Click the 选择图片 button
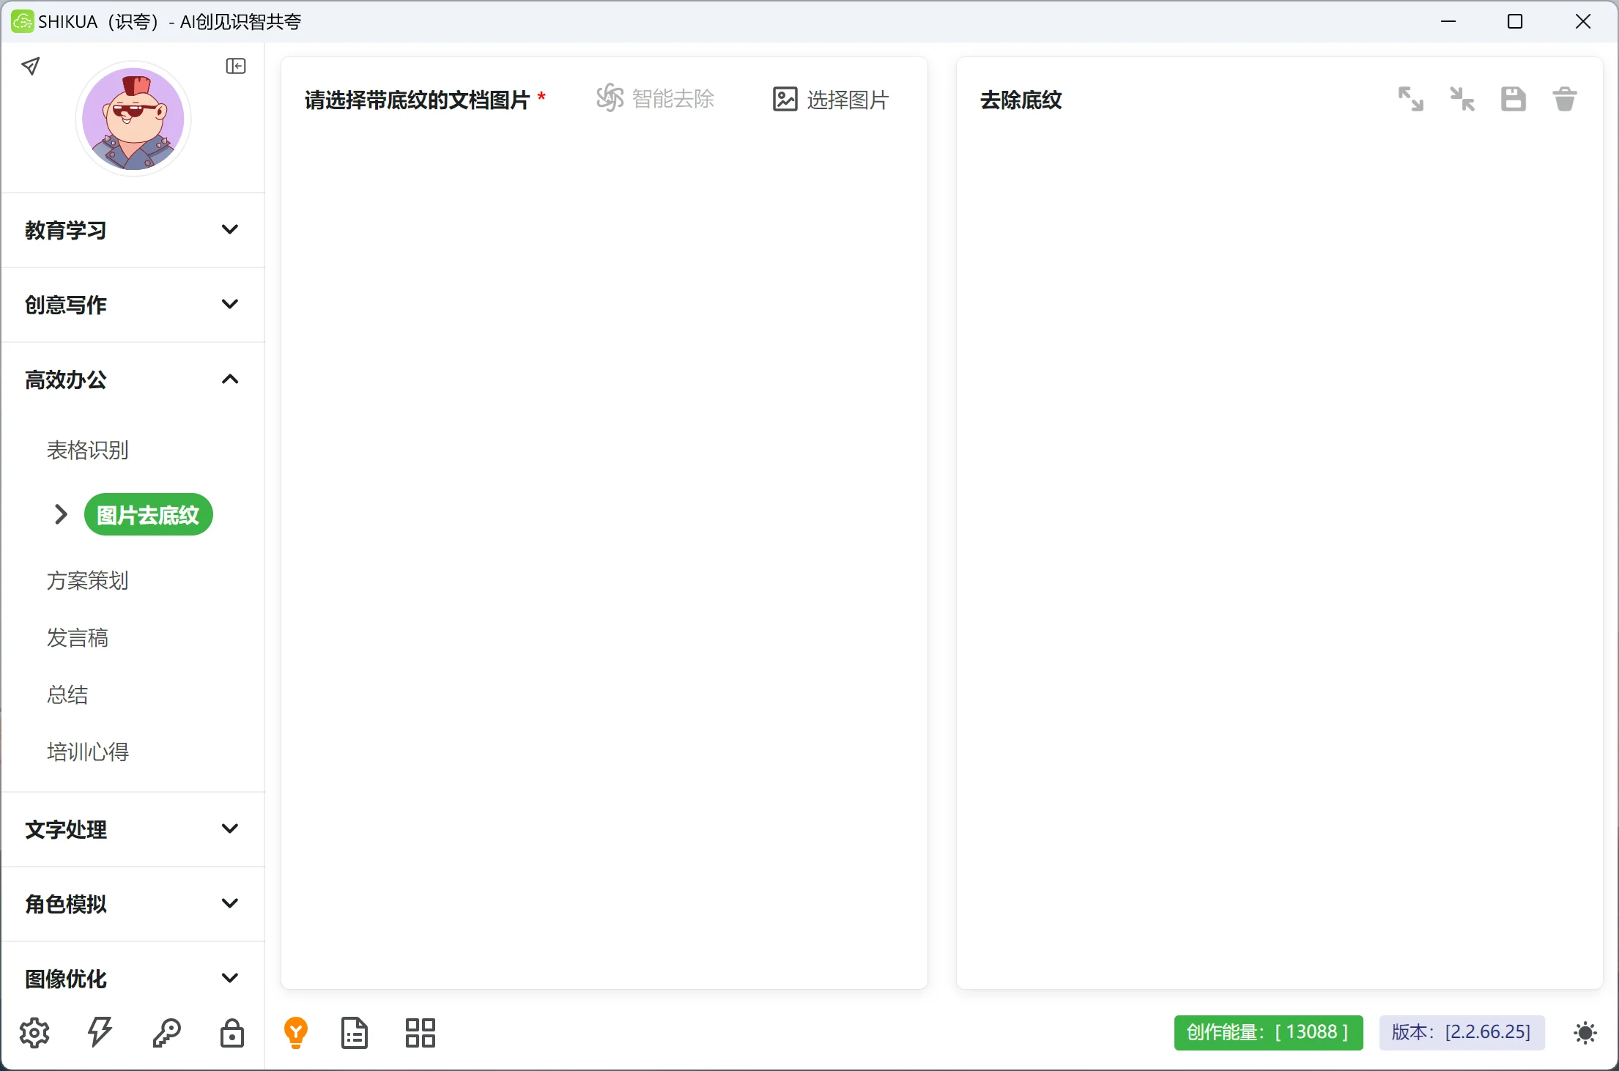Image resolution: width=1619 pixels, height=1071 pixels. coord(831,99)
